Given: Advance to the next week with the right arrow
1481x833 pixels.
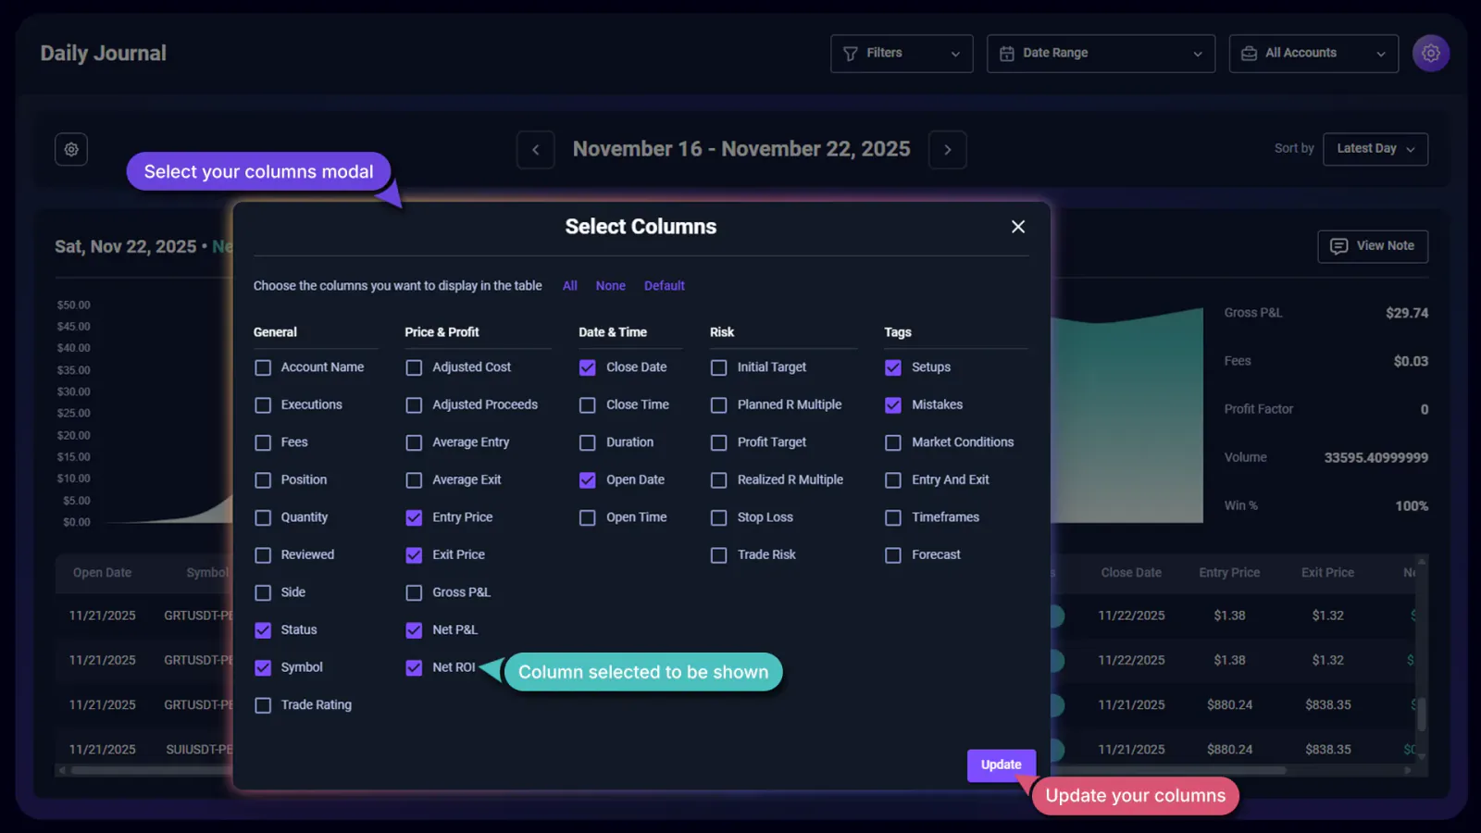Looking at the screenshot, I should click(947, 149).
